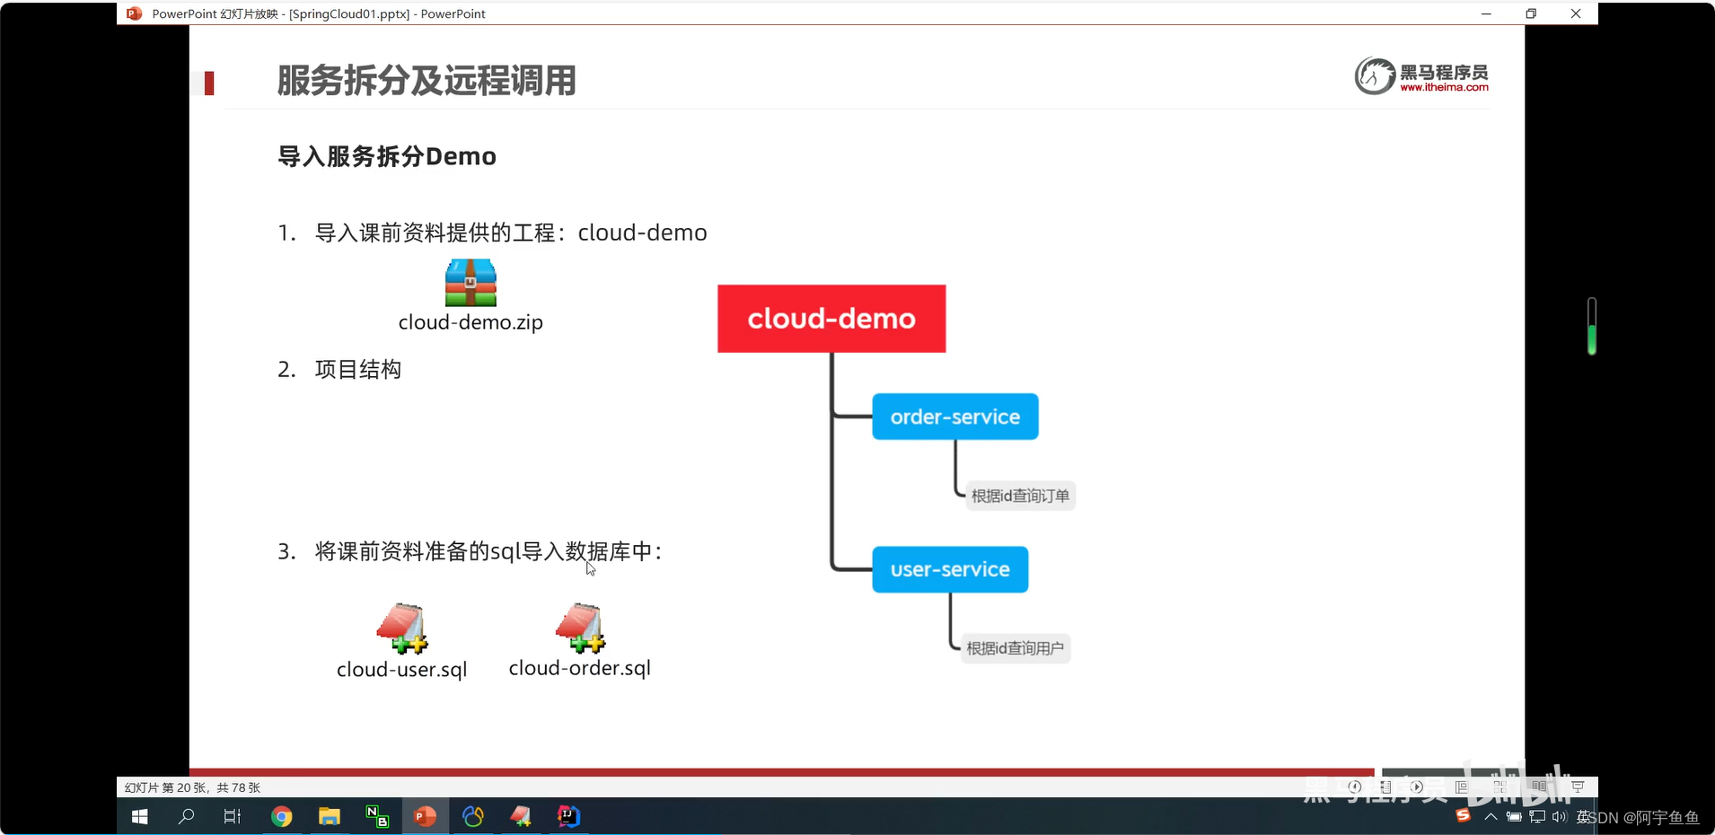Click the cloud-order.sql filename text
Viewport: 1715px width, 835px height.
580,668
